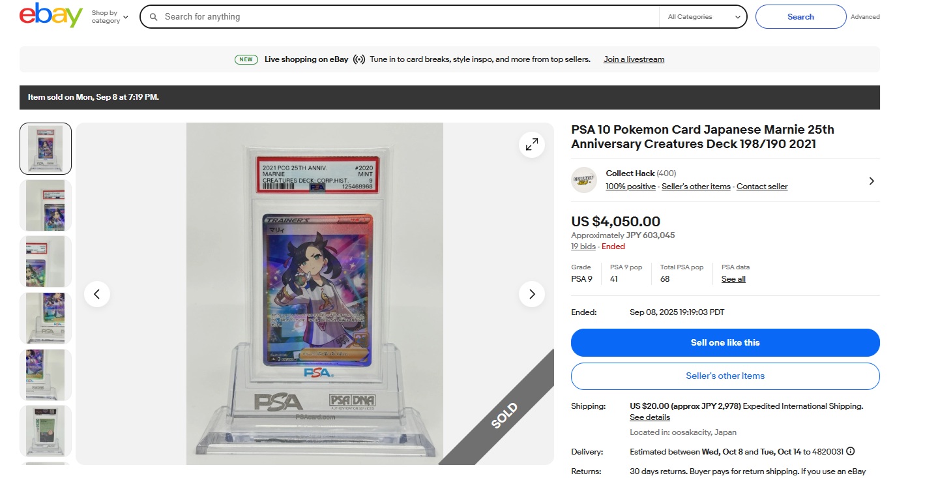Click the Sell one like this button
951x478 pixels.
coord(725,342)
